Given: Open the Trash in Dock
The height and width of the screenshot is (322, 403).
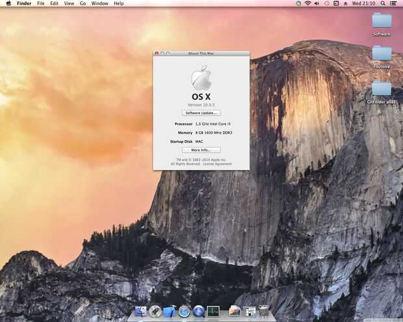Looking at the screenshot, I should pos(264,311).
